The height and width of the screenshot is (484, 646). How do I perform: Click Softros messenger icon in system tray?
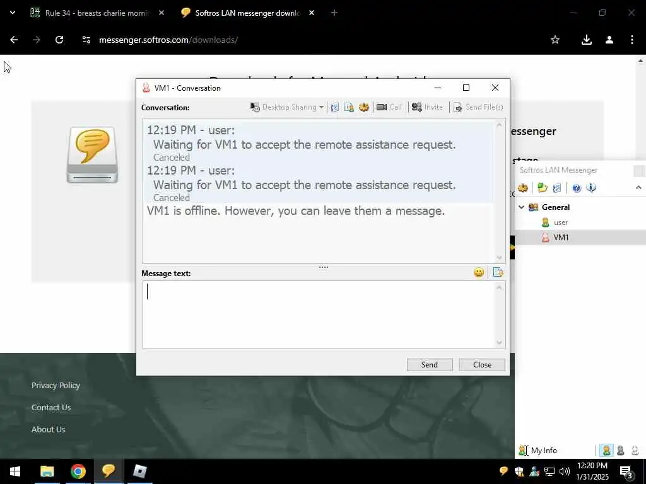(x=503, y=471)
